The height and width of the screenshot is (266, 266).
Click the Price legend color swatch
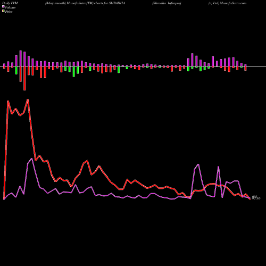3,11
